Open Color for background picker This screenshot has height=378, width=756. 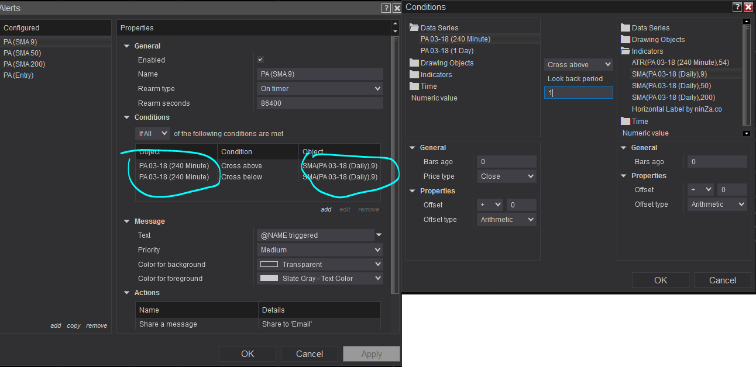pos(320,264)
